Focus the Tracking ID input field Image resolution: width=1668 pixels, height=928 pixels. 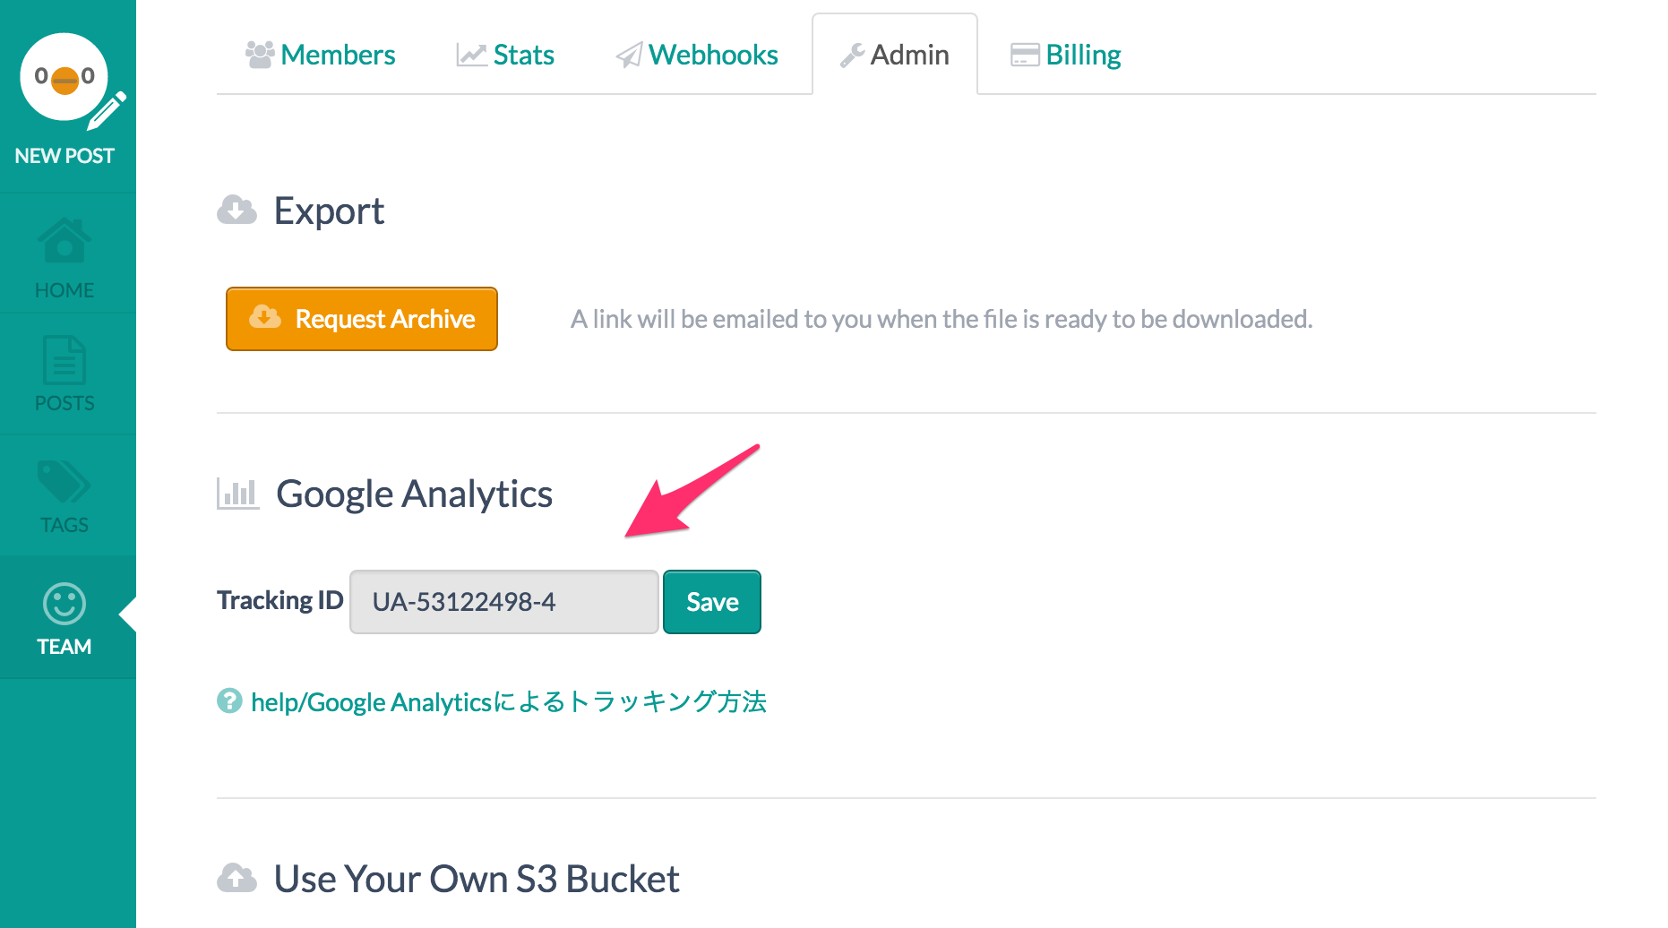[x=504, y=602]
